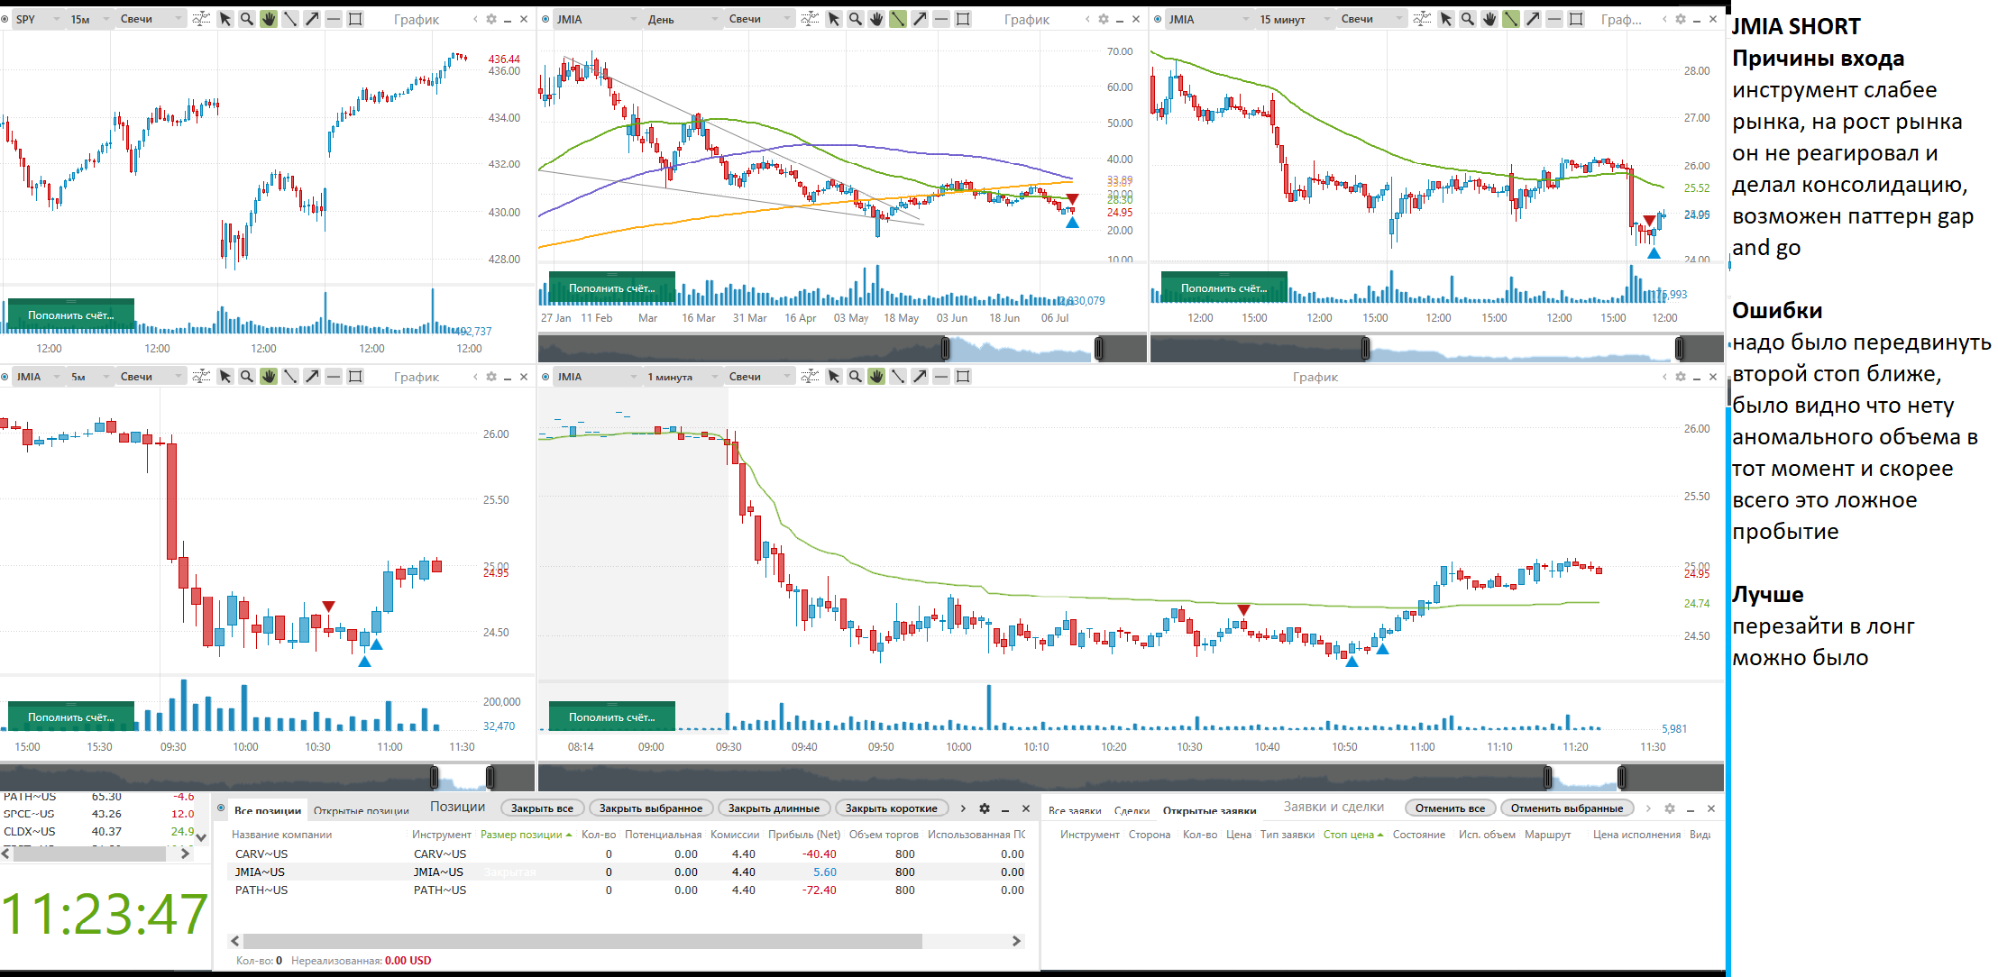The image size is (1998, 977).
Task: Open settings gear of JMIA 15-minute chart
Action: coord(1681,19)
